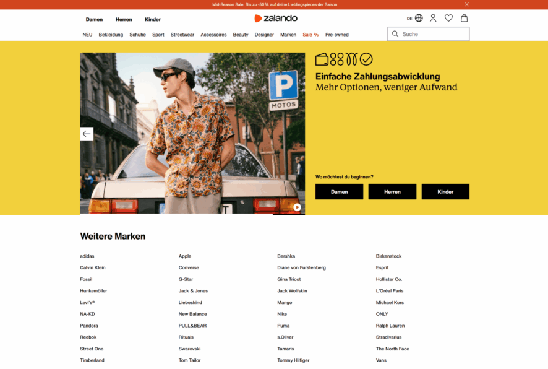Open the Streetwear menu
Image resolution: width=548 pixels, height=369 pixels.
pyautogui.click(x=182, y=35)
